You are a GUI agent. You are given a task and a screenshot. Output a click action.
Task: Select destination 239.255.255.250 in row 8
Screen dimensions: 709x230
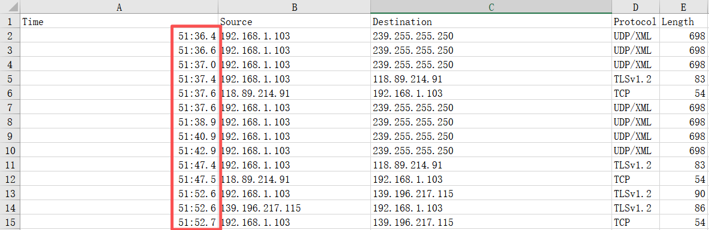pos(491,122)
